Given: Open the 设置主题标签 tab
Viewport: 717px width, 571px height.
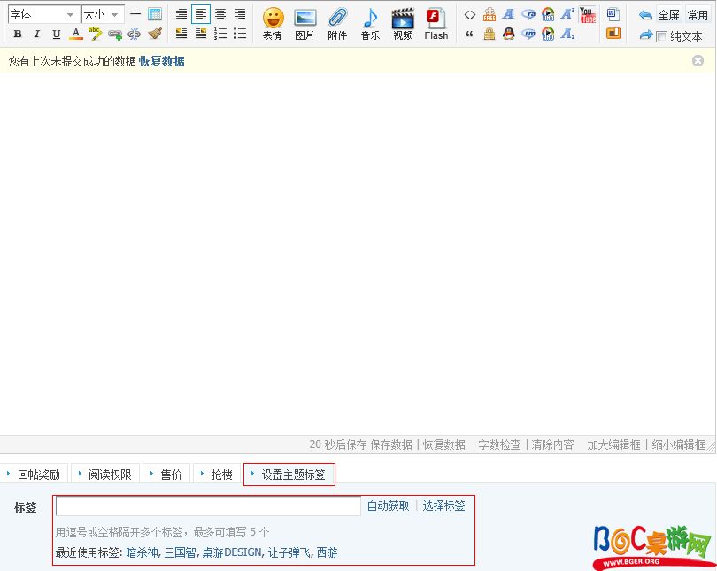Looking at the screenshot, I should pos(289,475).
